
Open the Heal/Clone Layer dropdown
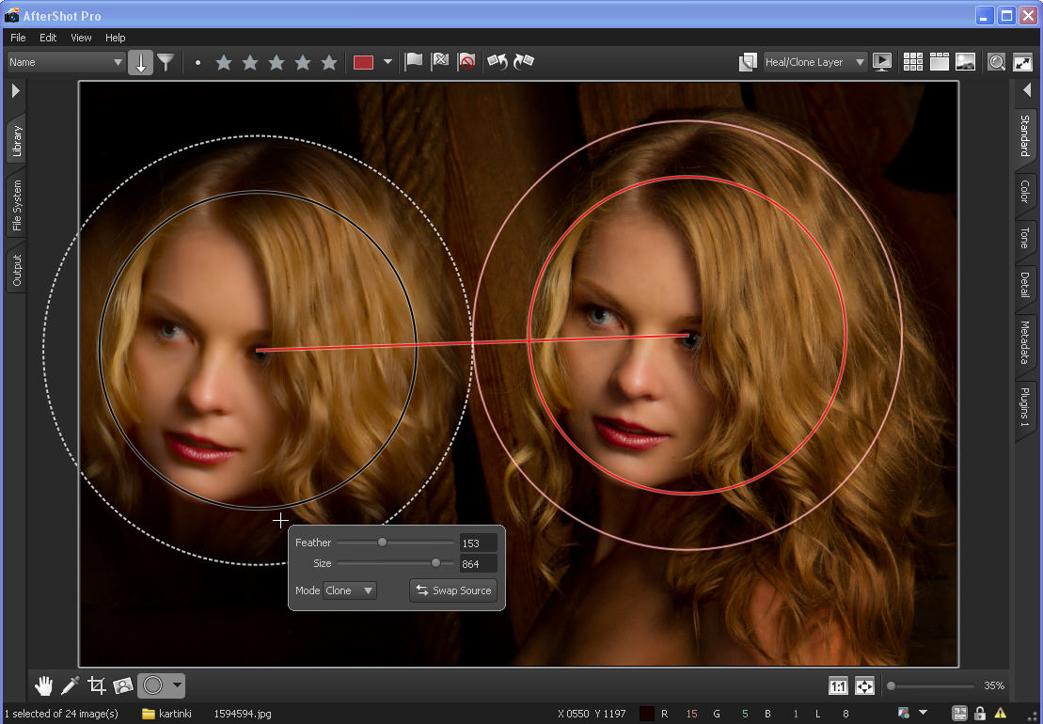[815, 62]
